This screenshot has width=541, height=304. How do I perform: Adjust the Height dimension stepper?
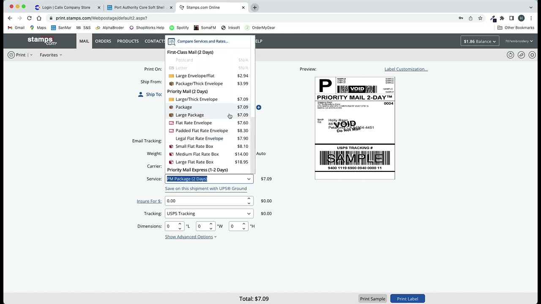click(x=244, y=226)
